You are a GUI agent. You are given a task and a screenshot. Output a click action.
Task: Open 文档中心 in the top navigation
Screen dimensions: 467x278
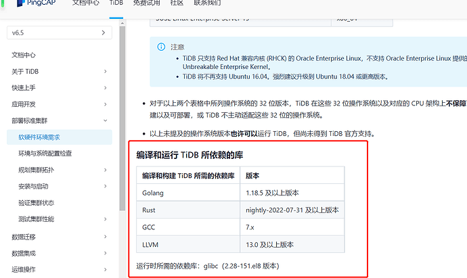86,3
